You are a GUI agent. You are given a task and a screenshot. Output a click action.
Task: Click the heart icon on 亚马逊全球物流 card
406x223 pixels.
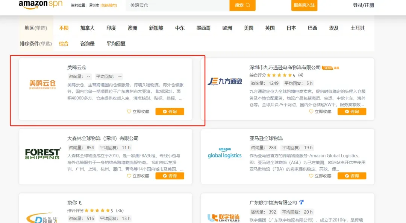(311, 176)
